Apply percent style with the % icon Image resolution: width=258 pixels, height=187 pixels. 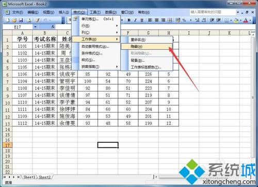(x=184, y=20)
